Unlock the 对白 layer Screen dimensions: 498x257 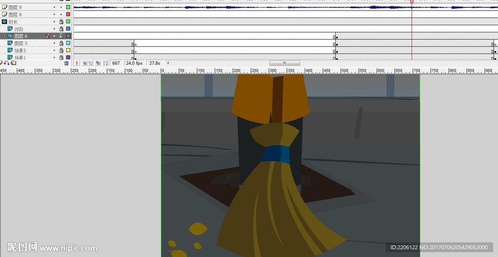(x=61, y=29)
